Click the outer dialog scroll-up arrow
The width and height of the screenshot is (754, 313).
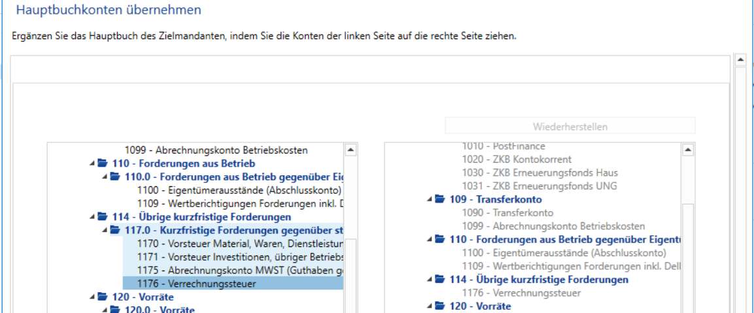point(740,60)
